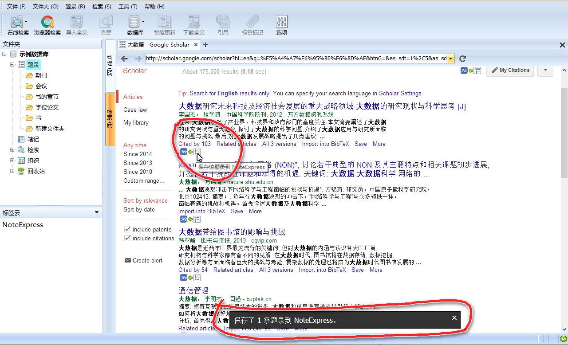The width and height of the screenshot is (568, 345).
Task: Open the 在线检索 online search tool
Action: (x=18, y=26)
